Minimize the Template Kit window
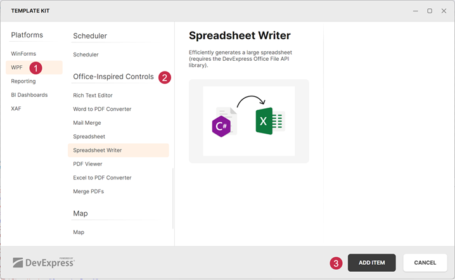This screenshot has width=455, height=280. [x=416, y=11]
